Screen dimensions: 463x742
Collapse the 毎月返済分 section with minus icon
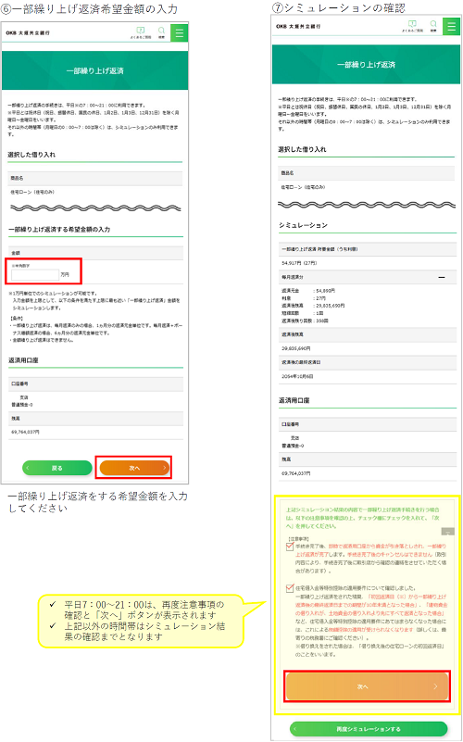click(442, 277)
